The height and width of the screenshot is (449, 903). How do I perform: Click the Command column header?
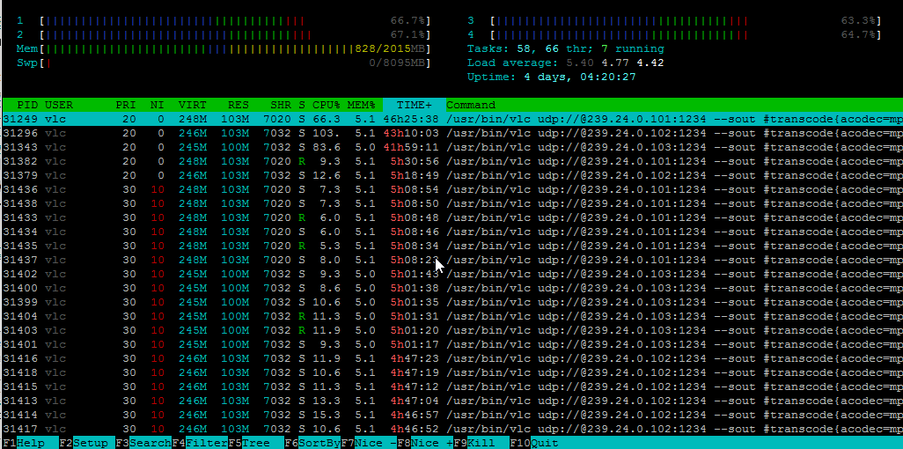(471, 105)
